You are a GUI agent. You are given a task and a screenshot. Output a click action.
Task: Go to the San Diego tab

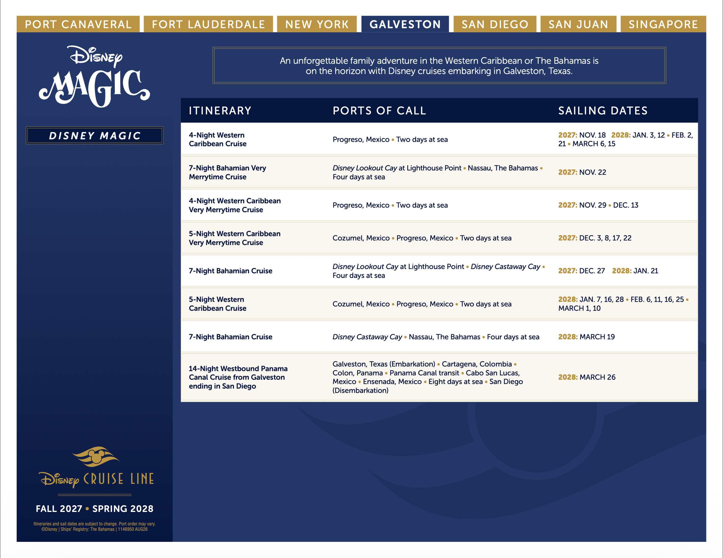click(x=495, y=24)
